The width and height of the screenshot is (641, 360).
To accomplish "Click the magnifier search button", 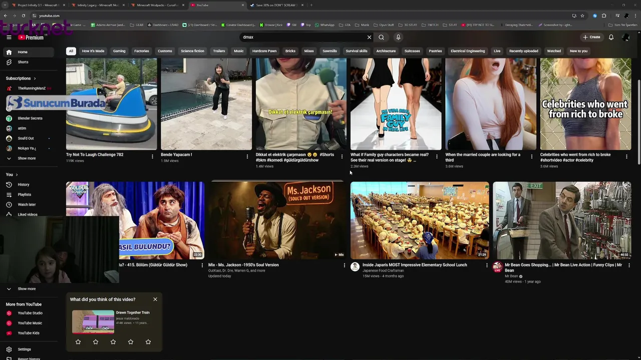I will click(x=381, y=37).
